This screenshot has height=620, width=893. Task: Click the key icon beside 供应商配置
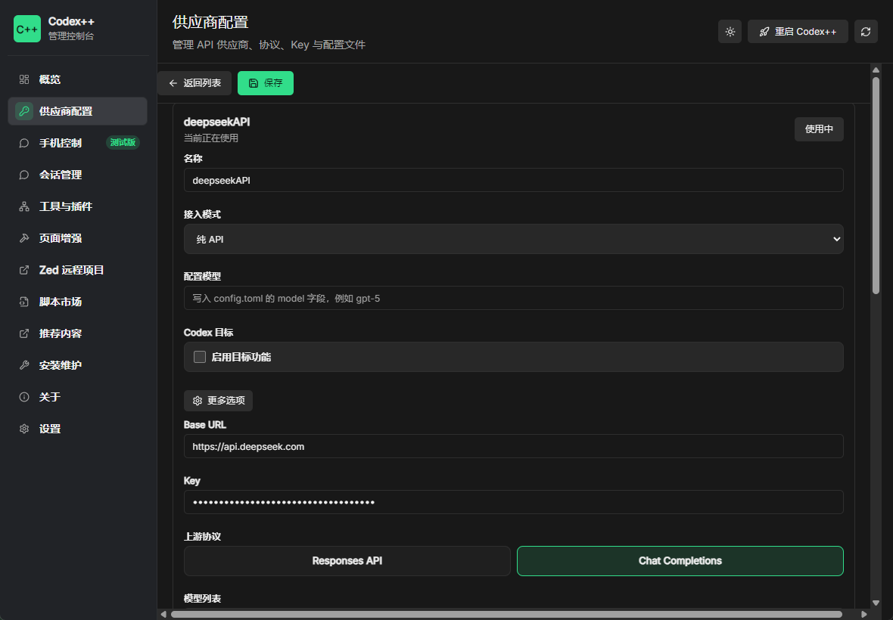tap(24, 111)
